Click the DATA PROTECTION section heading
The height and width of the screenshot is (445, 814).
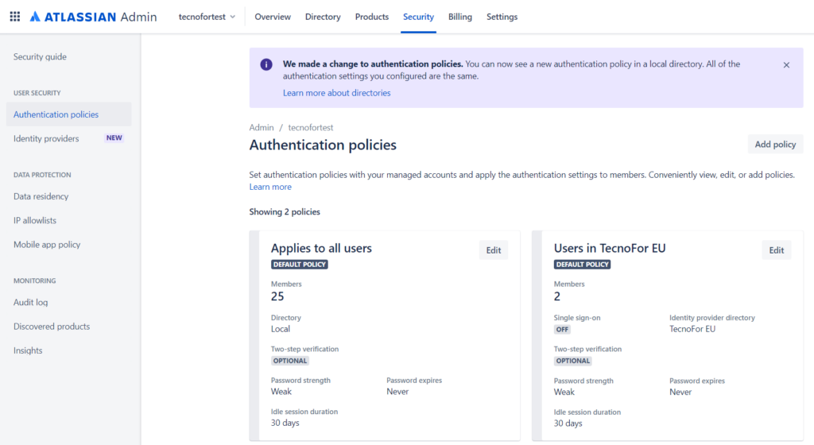pos(42,175)
